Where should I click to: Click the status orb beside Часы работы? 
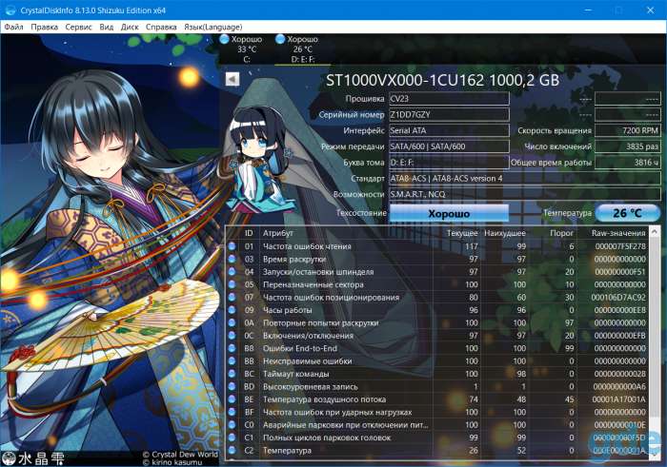point(232,310)
